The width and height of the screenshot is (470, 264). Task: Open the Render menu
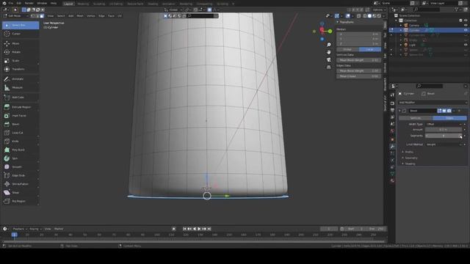click(x=29, y=3)
